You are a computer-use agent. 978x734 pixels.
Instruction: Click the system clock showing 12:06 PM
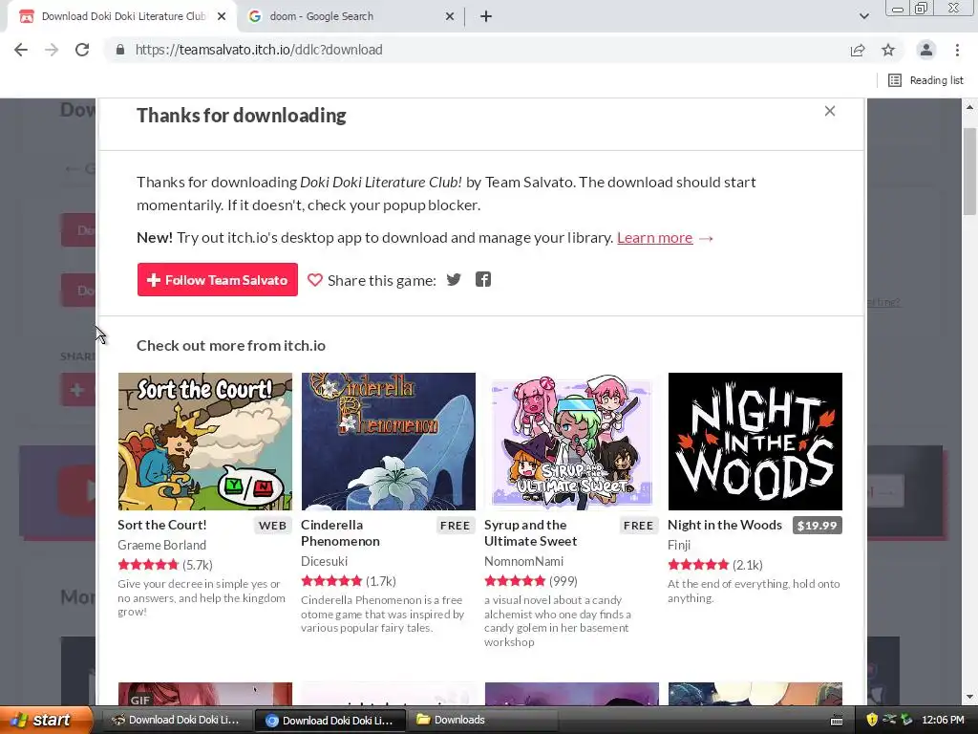[943, 720]
